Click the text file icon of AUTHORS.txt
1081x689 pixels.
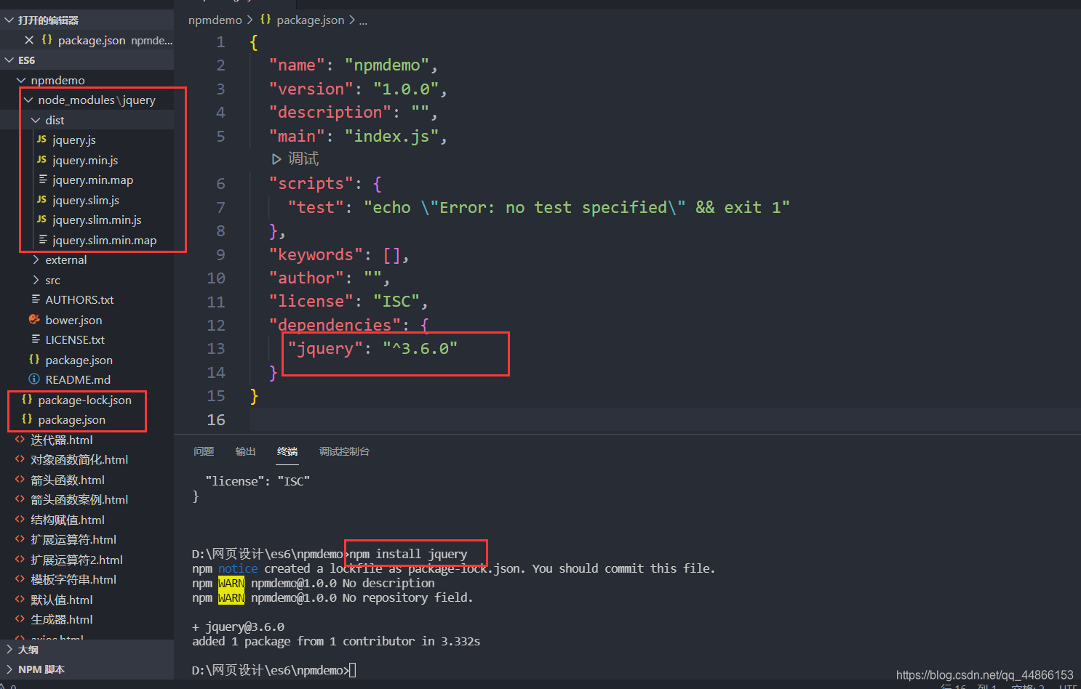tap(36, 299)
